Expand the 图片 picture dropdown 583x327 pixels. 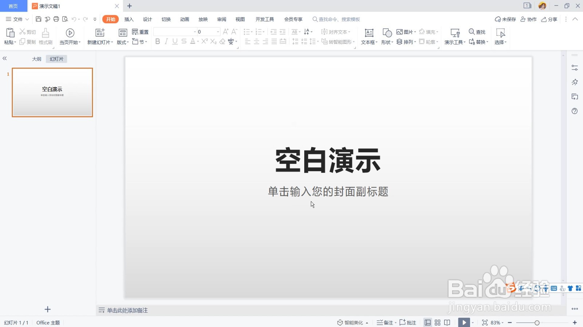[x=406, y=32]
